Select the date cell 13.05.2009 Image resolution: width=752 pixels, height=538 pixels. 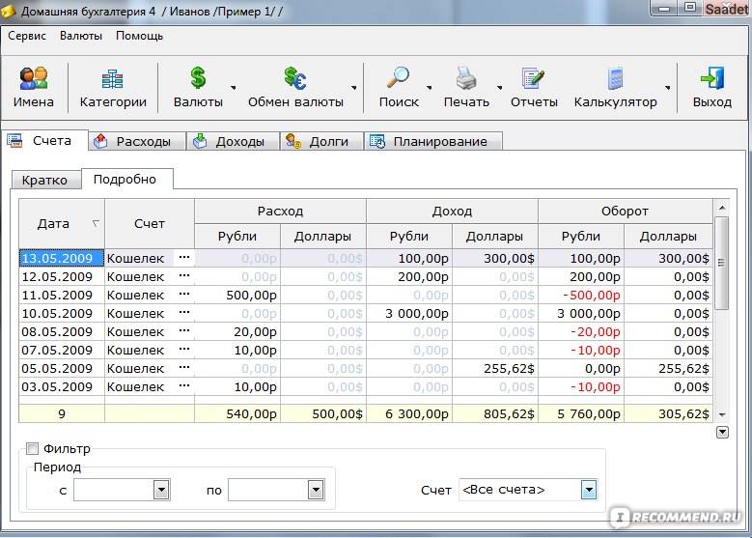[x=62, y=258]
